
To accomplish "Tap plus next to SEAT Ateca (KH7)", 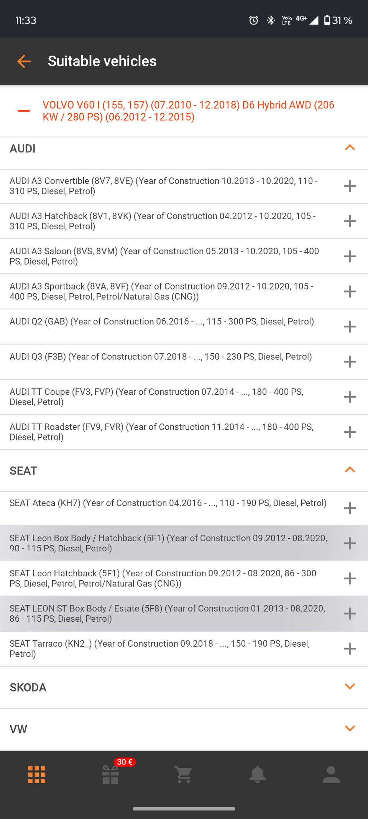I will pyautogui.click(x=350, y=508).
